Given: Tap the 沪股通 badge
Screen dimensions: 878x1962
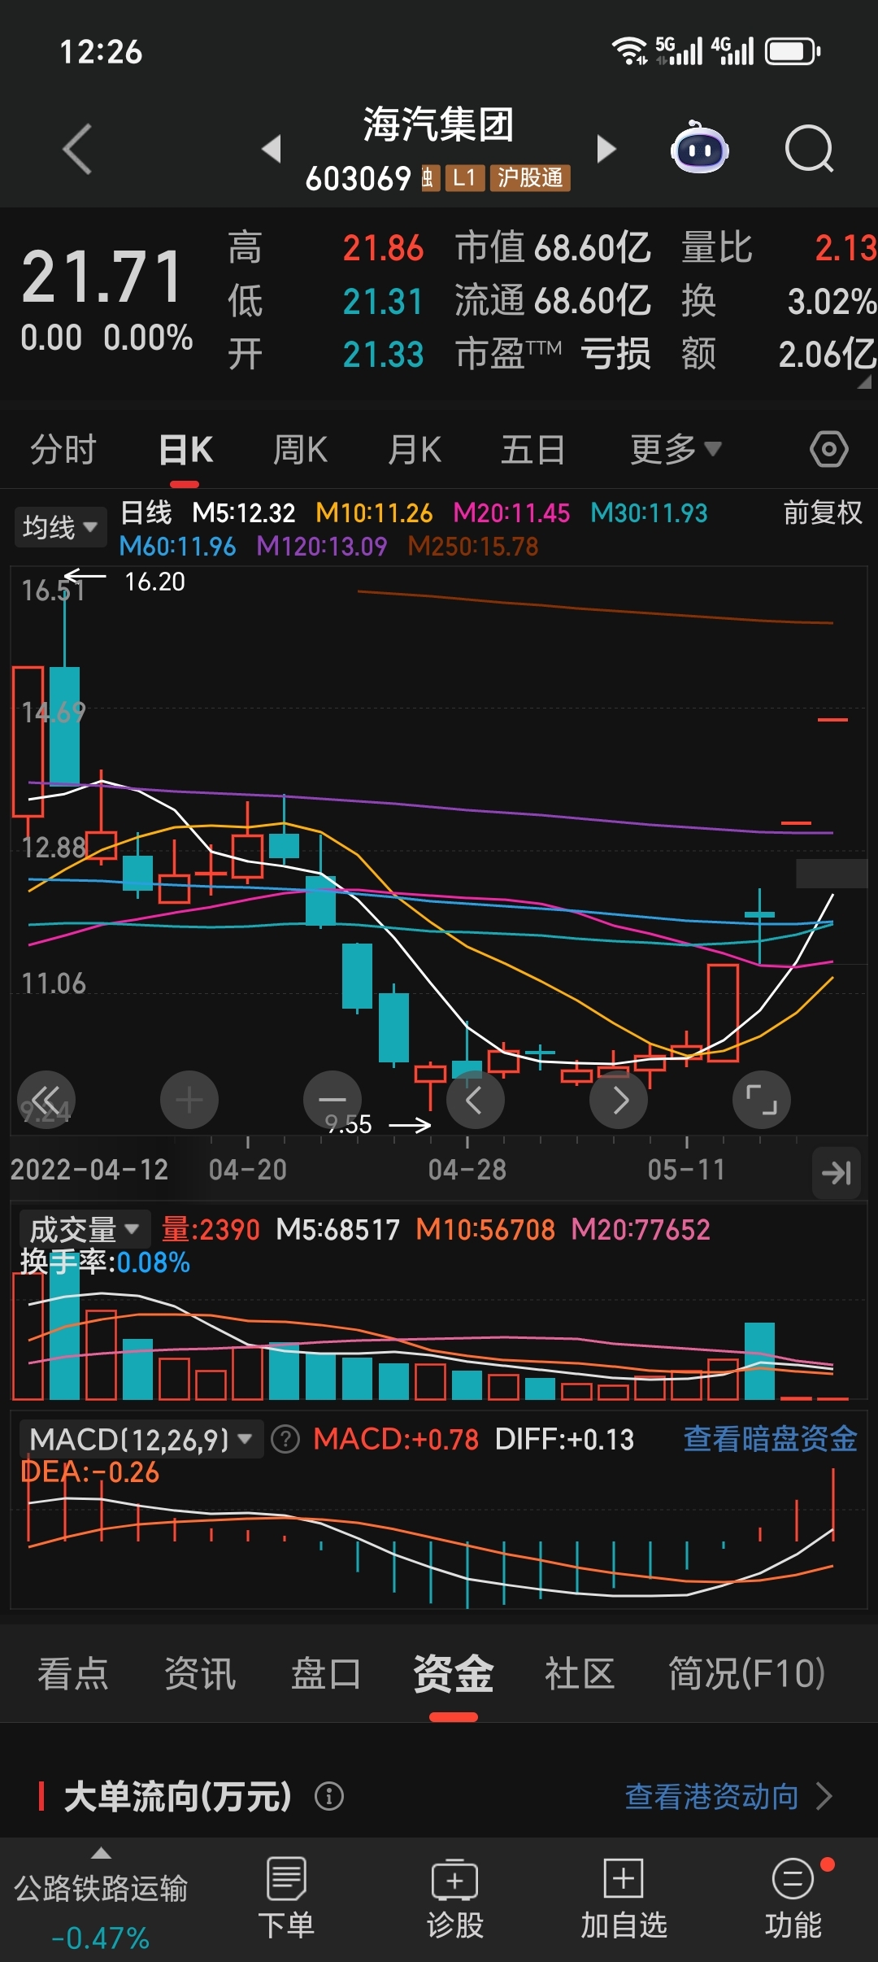Looking at the screenshot, I should point(530,178).
